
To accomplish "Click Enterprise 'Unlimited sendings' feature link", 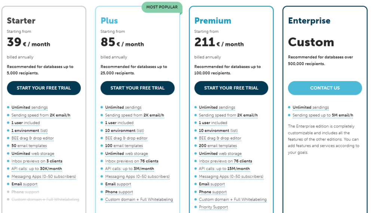I will point(310,107).
